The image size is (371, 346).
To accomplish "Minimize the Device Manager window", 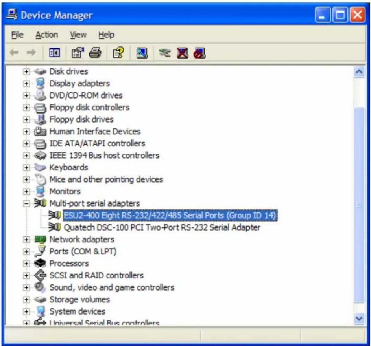I will click(322, 15).
